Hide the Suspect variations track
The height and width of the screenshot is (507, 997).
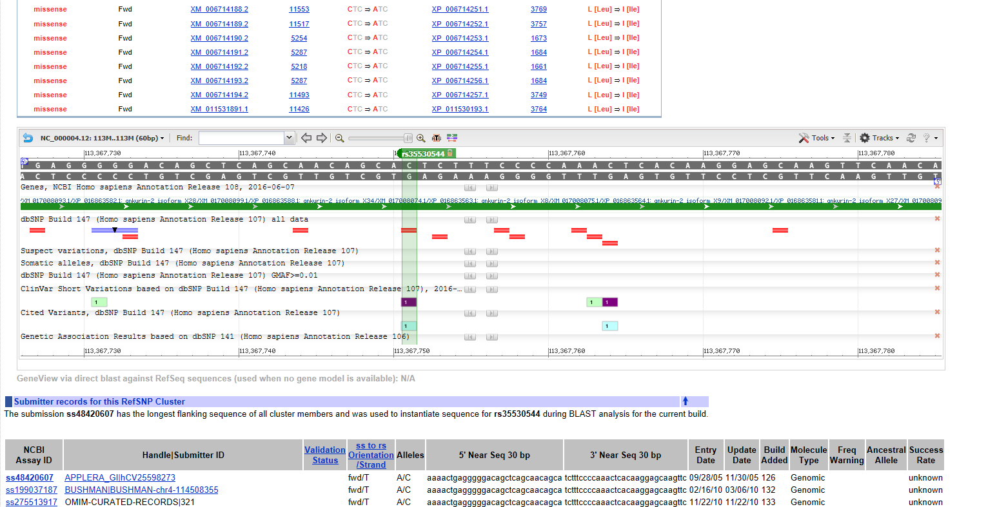[938, 251]
